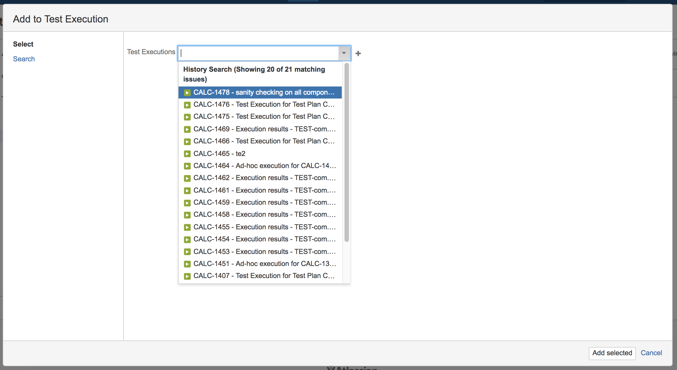Cancel the Add to Test Execution dialog
This screenshot has height=370, width=677.
[x=651, y=353]
